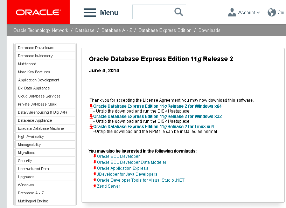The image size is (286, 208).
Task: Open the hamburger Menu icon
Action: pyautogui.click(x=90, y=13)
